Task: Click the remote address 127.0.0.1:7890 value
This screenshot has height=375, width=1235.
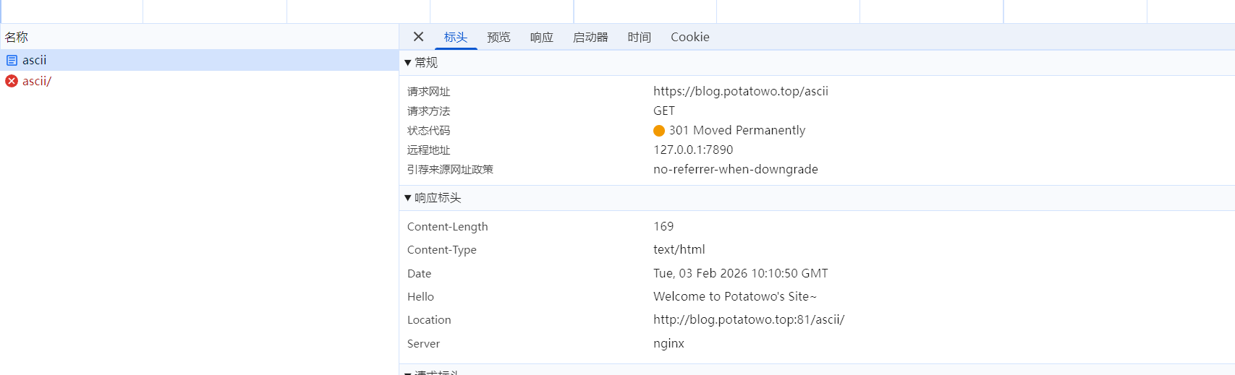Action: (692, 150)
